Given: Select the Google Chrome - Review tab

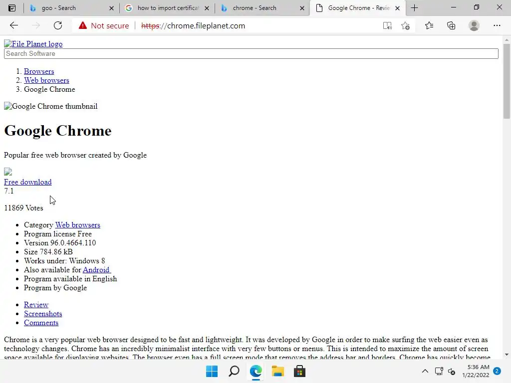Looking at the screenshot, I should point(359,8).
